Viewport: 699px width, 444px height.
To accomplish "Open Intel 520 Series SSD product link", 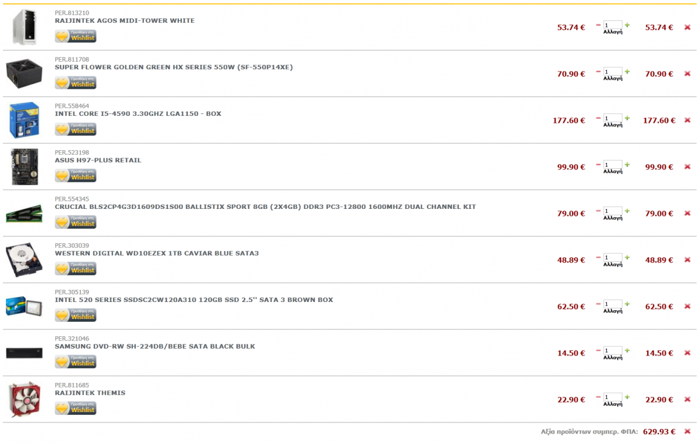I will pos(194,300).
